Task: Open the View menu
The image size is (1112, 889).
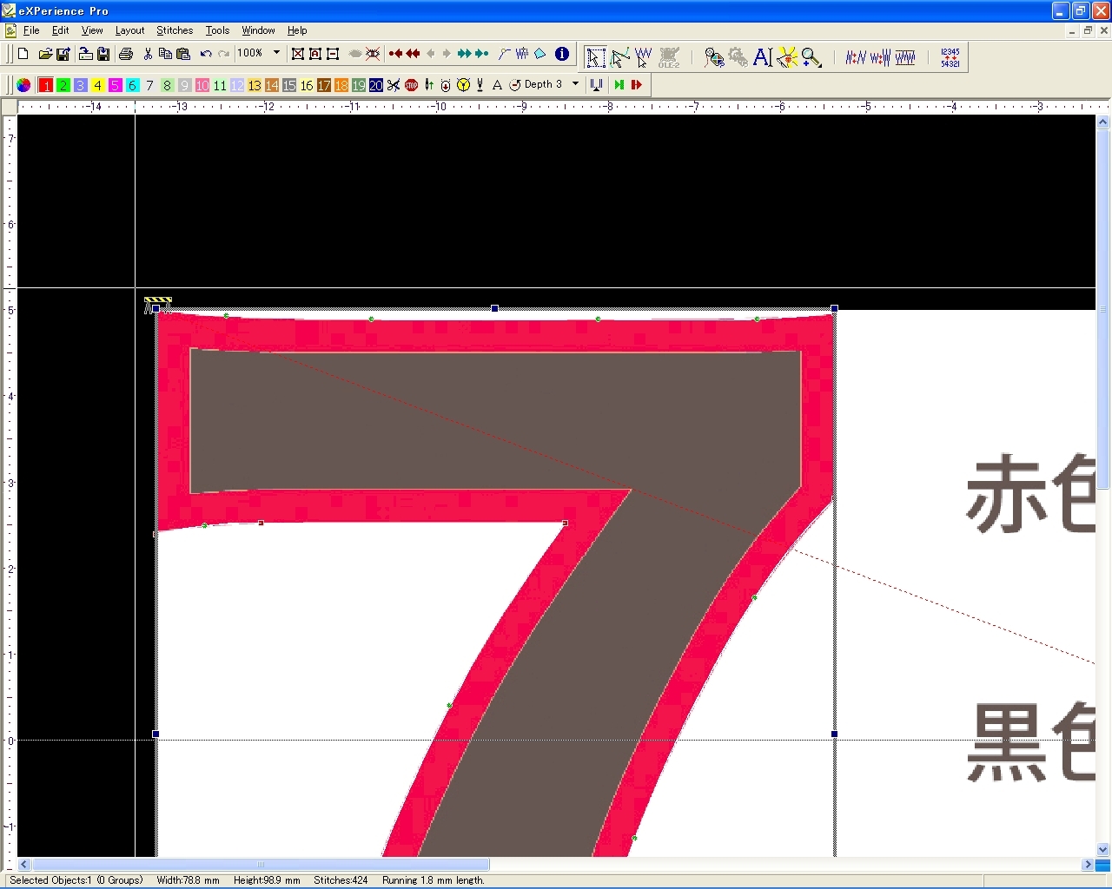Action: pyautogui.click(x=92, y=30)
